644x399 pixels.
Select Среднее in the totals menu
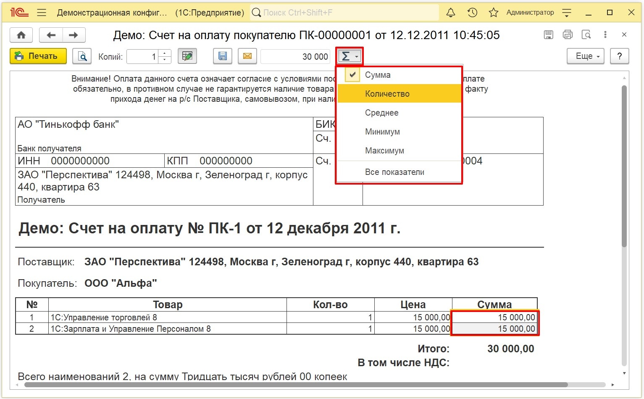[399, 113]
